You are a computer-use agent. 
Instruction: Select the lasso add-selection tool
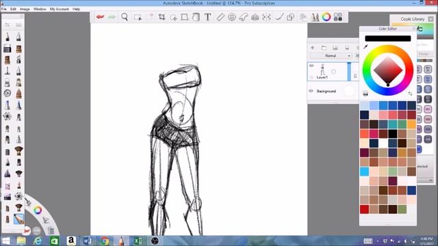(x=173, y=17)
